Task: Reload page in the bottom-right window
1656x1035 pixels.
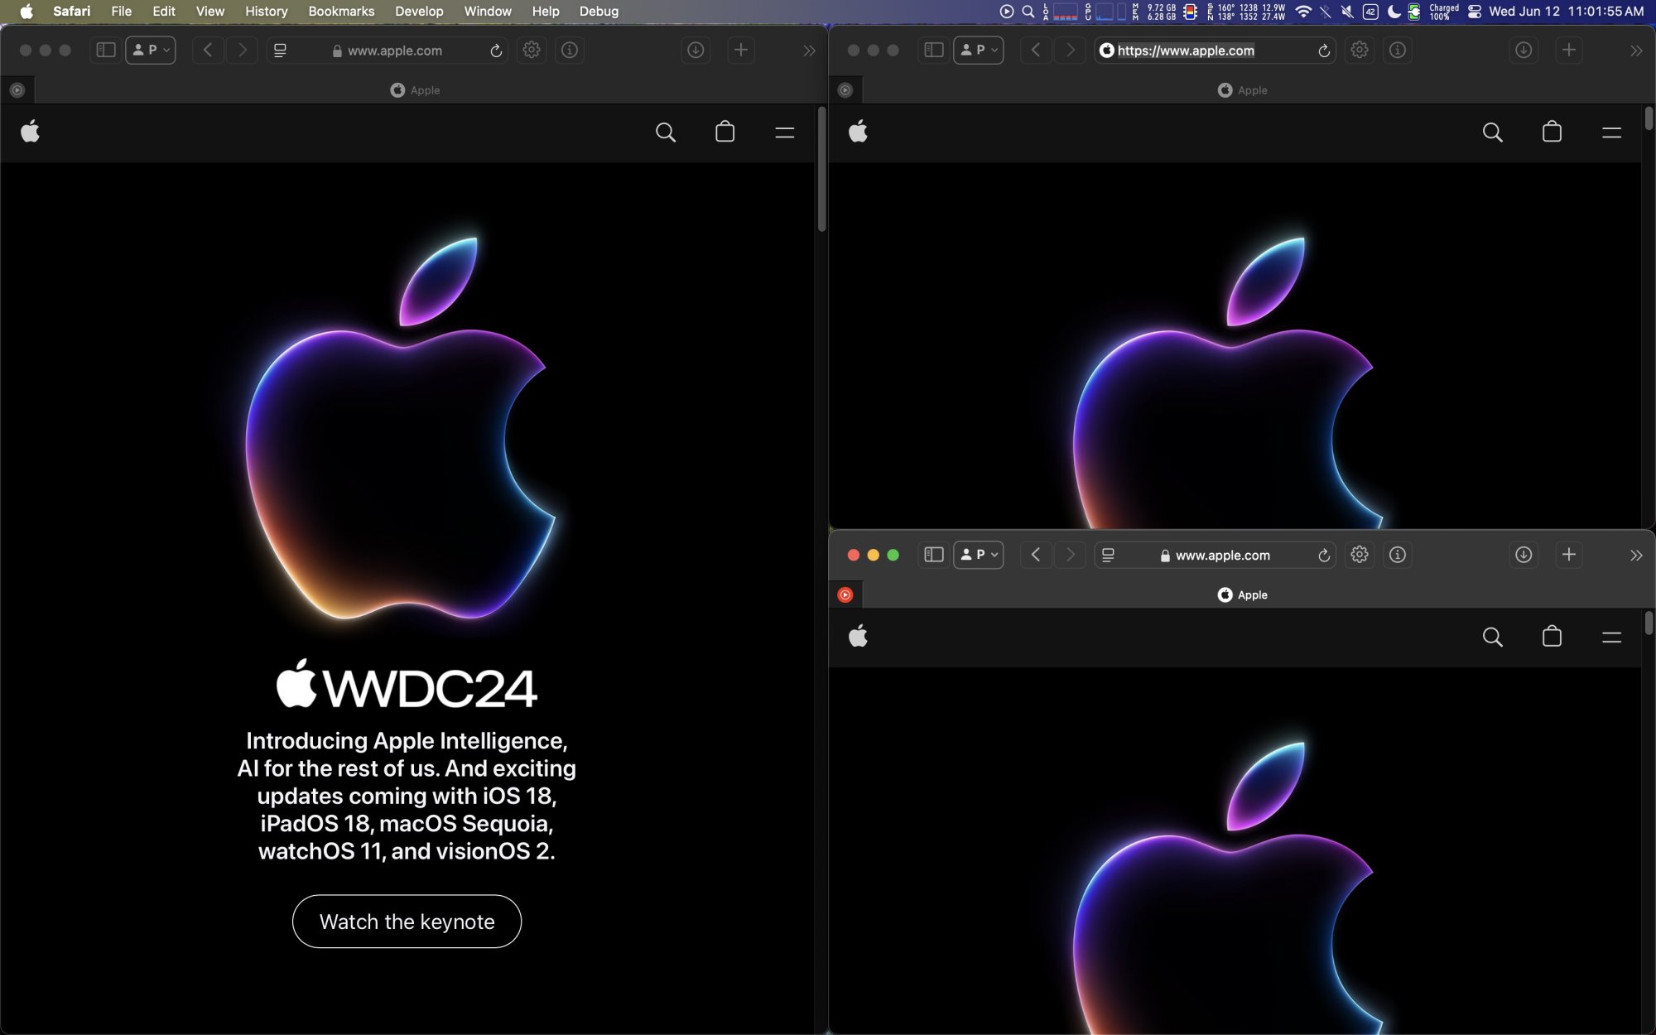Action: 1324,556
